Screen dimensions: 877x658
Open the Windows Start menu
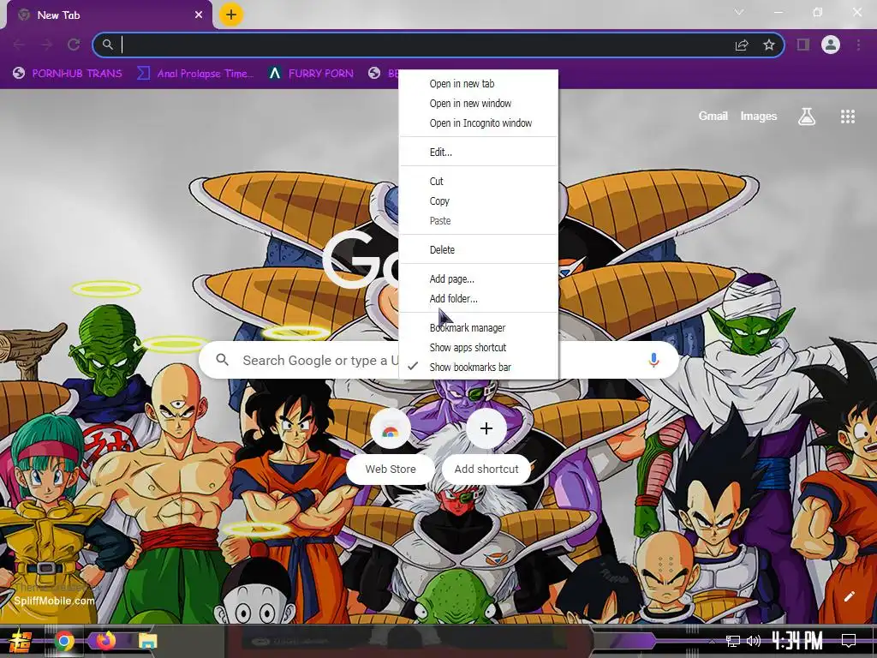21,641
